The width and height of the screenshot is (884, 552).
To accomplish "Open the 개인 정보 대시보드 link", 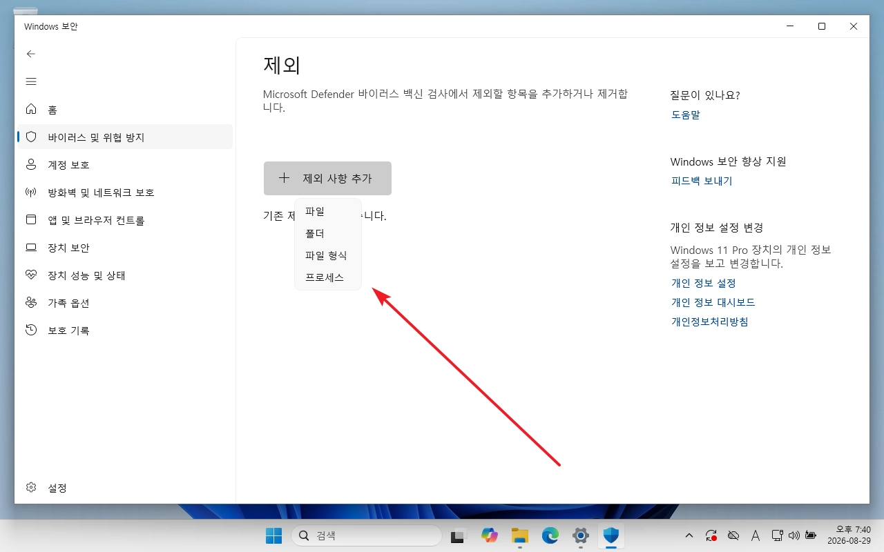I will [713, 302].
